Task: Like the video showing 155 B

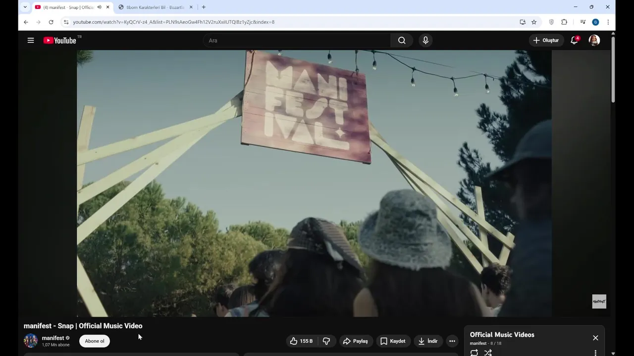Action: (301, 341)
